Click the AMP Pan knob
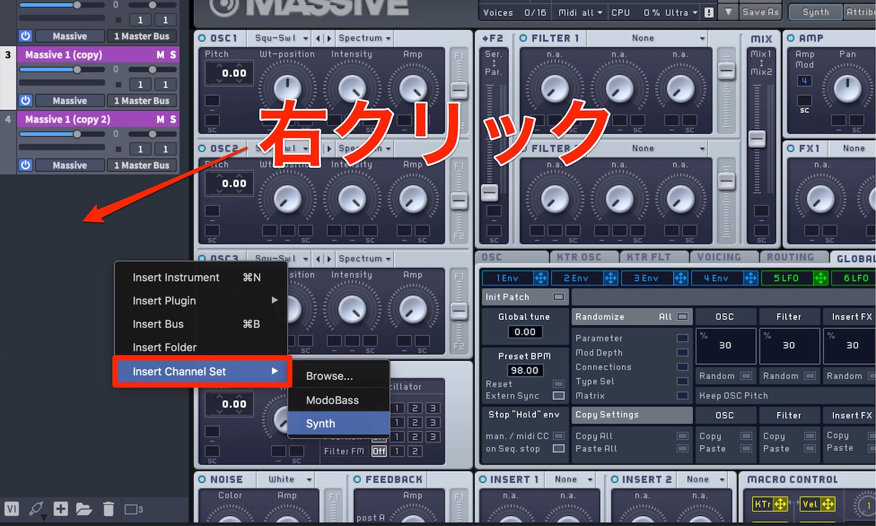876x526 pixels. pyautogui.click(x=847, y=88)
